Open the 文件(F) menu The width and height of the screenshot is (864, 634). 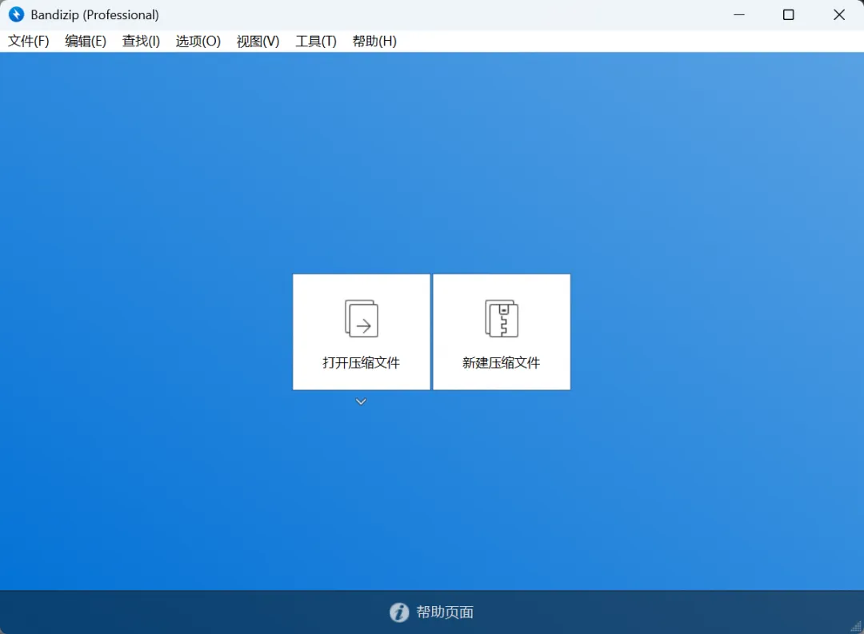point(29,42)
